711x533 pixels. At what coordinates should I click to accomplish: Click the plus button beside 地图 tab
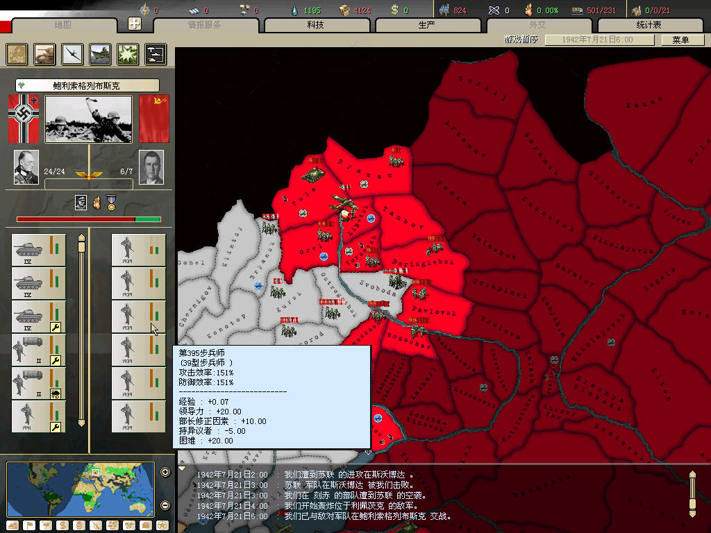click(135, 24)
